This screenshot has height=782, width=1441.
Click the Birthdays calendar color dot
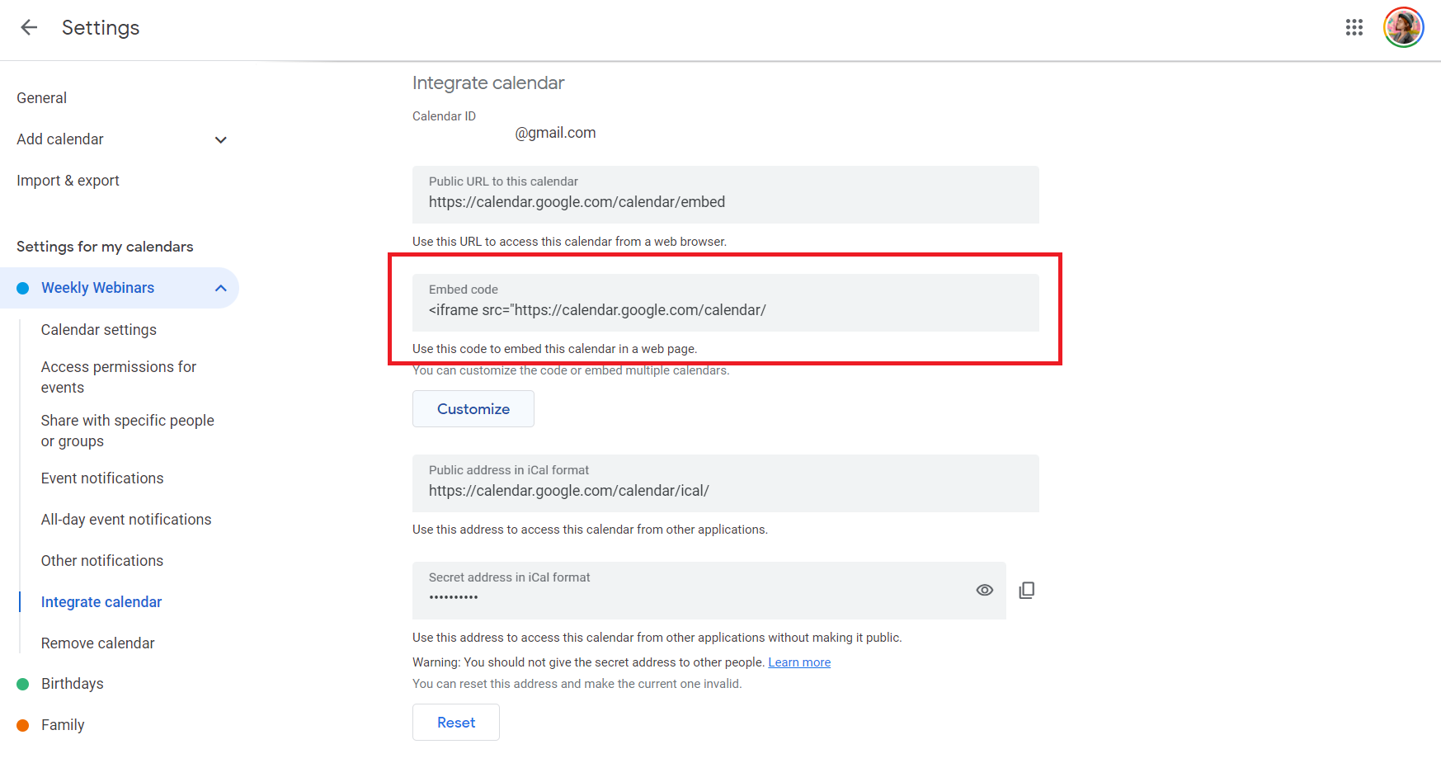tap(22, 683)
